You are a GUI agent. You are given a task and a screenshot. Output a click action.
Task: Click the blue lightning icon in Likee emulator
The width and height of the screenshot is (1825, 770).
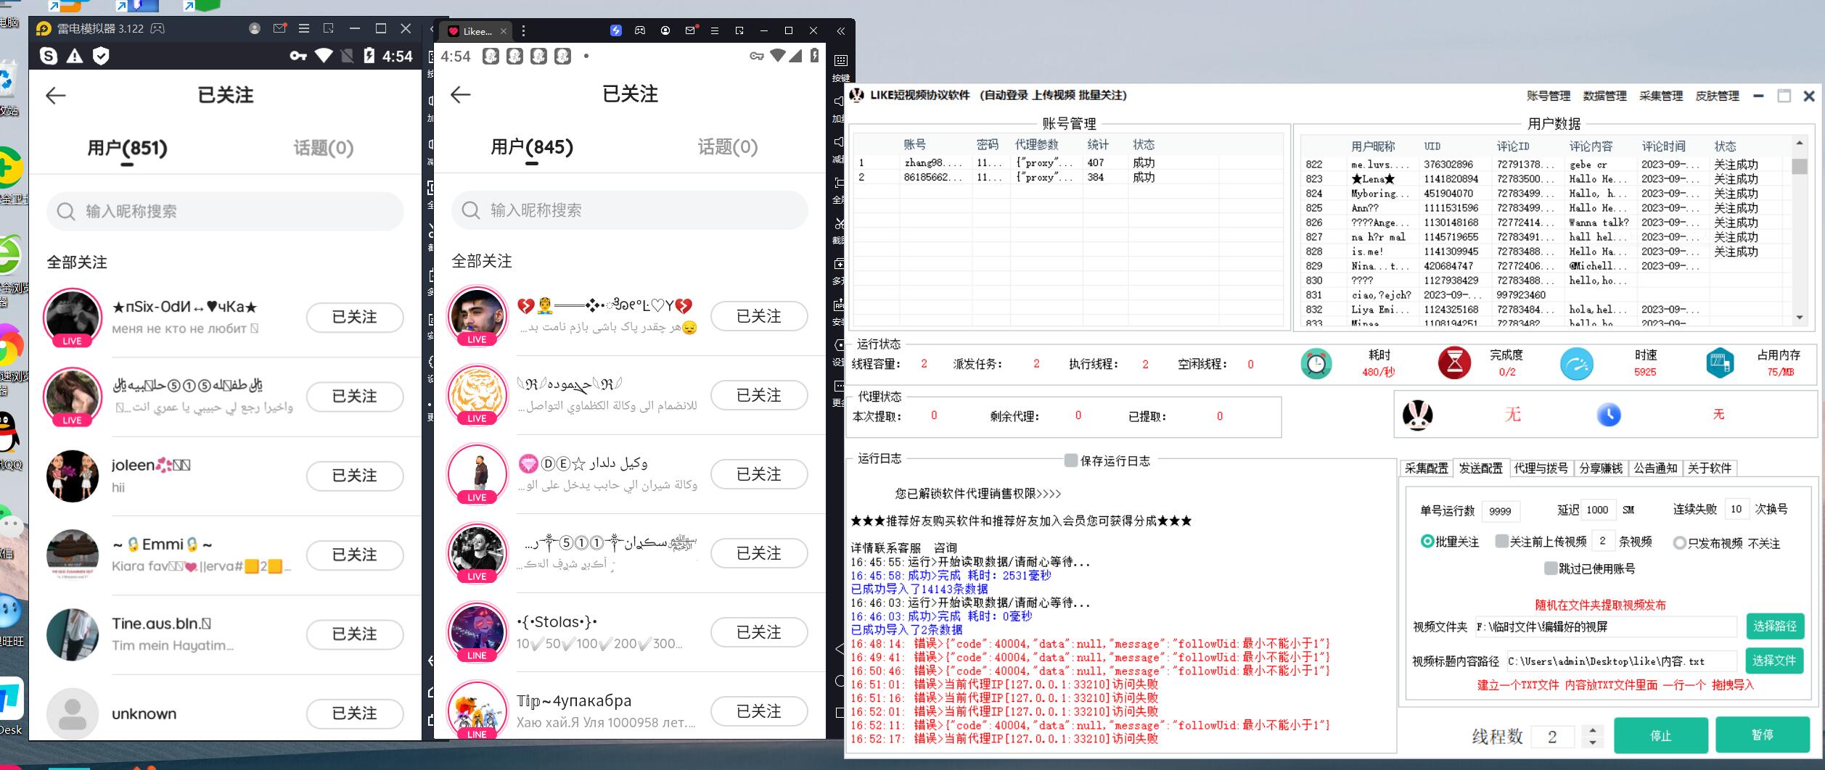pyautogui.click(x=615, y=30)
